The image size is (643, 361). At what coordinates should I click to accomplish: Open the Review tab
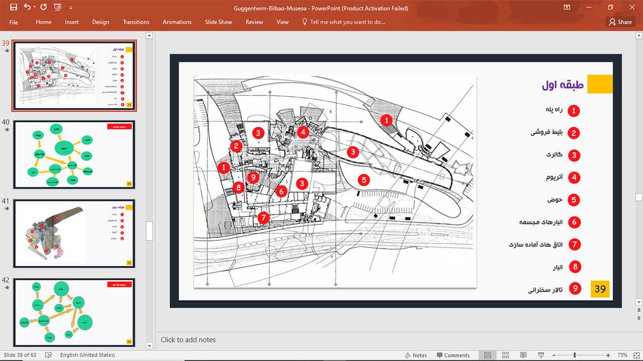click(x=254, y=22)
